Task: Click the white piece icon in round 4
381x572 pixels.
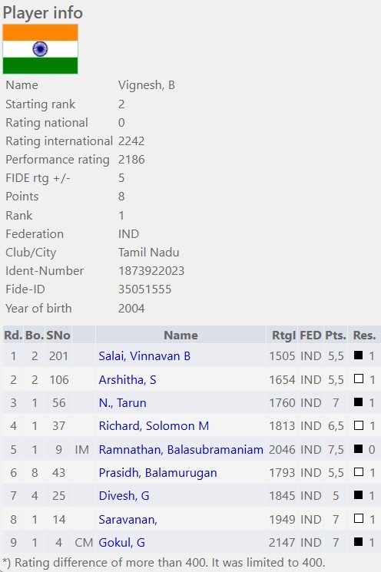Action: [x=359, y=425]
